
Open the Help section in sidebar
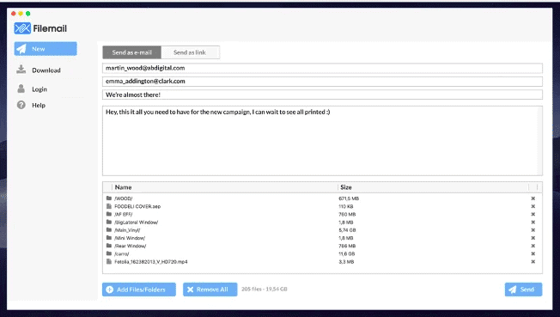click(32, 105)
